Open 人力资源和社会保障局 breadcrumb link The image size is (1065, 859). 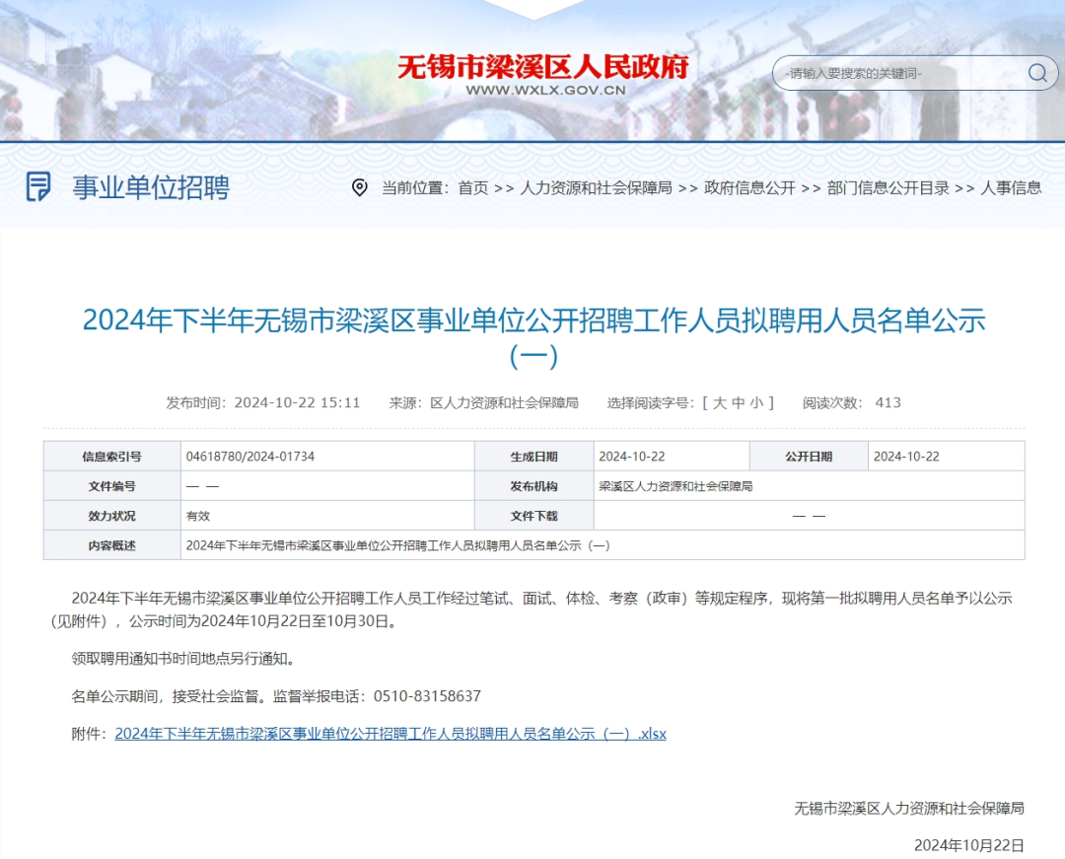(x=596, y=188)
